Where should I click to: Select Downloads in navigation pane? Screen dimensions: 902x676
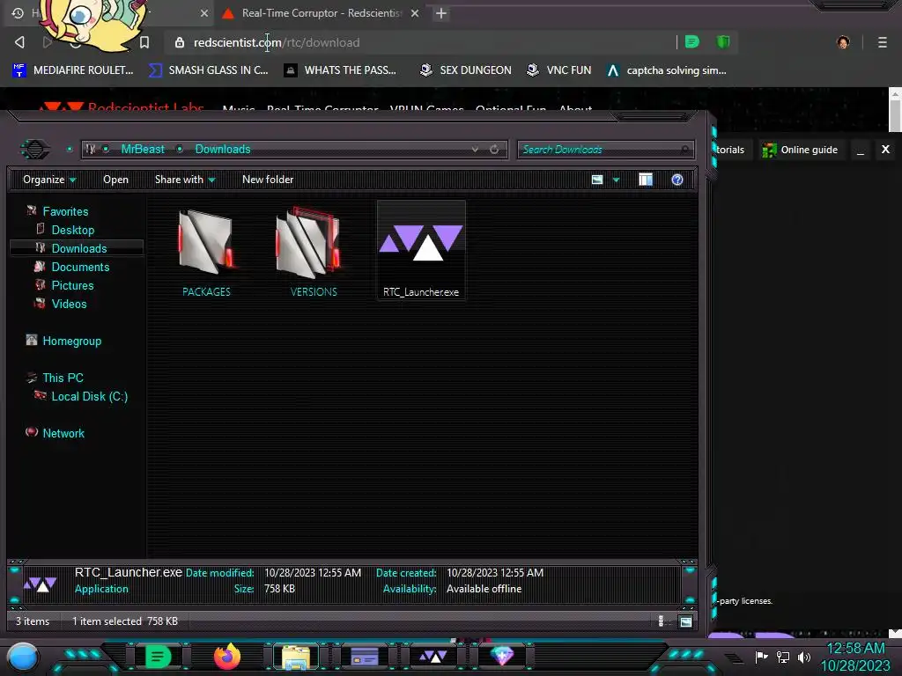(78, 248)
